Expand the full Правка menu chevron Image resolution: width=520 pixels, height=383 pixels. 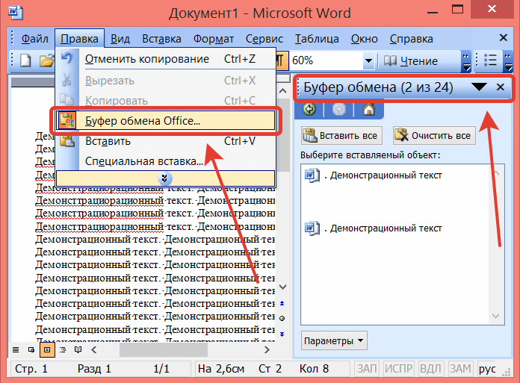pyautogui.click(x=165, y=178)
